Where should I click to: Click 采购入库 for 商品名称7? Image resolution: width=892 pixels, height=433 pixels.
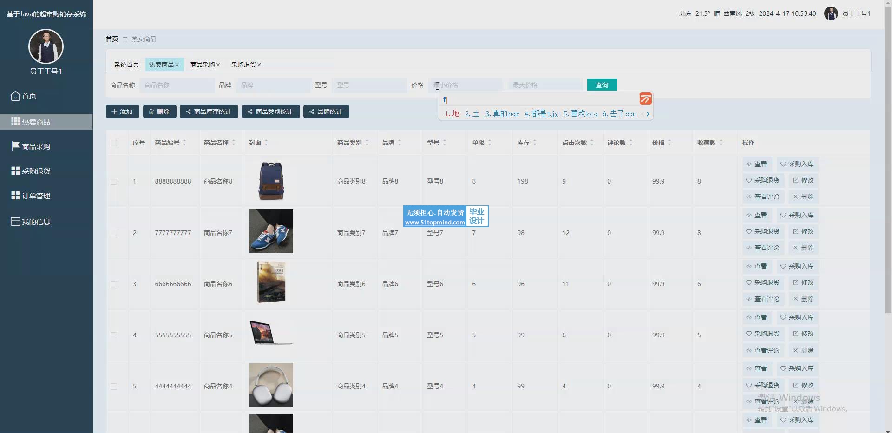pyautogui.click(x=797, y=215)
